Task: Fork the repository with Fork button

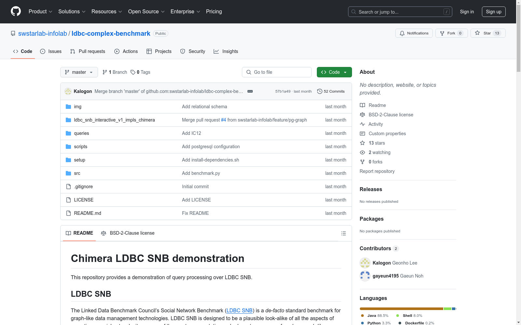Action: [x=451, y=33]
